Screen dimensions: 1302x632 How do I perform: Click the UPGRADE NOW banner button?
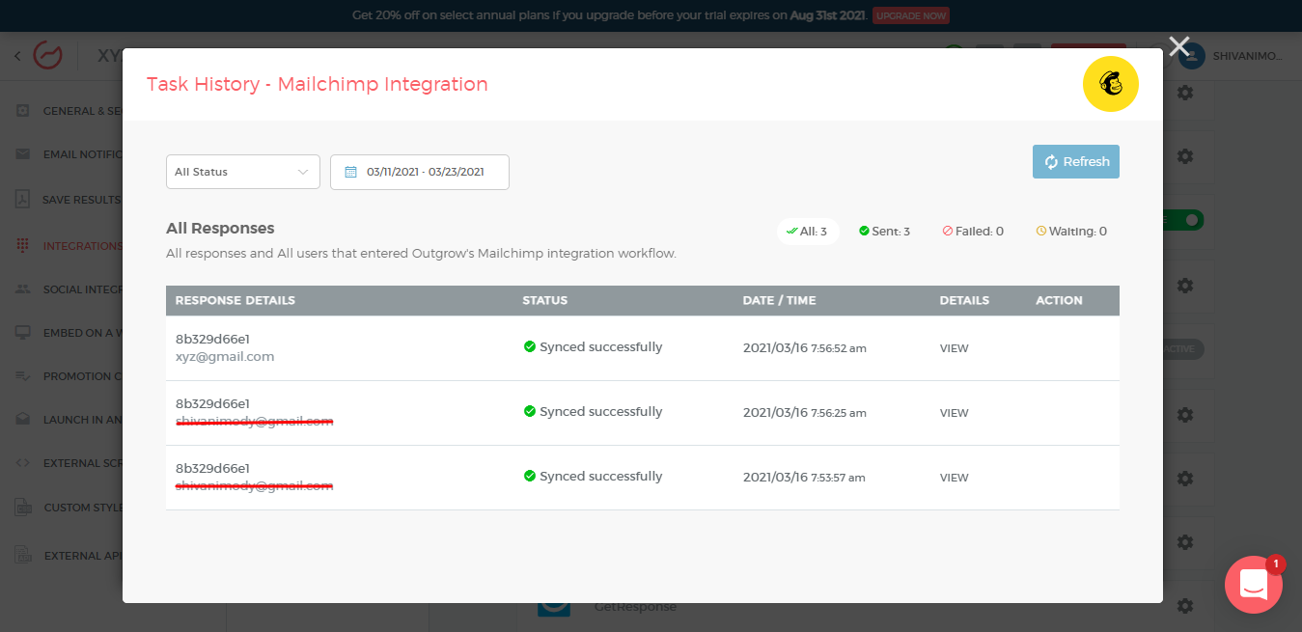point(911,15)
